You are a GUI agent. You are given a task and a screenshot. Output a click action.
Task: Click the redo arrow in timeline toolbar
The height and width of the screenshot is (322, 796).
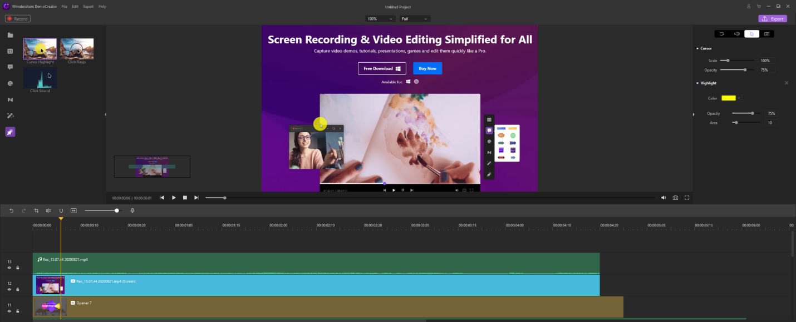pos(24,210)
